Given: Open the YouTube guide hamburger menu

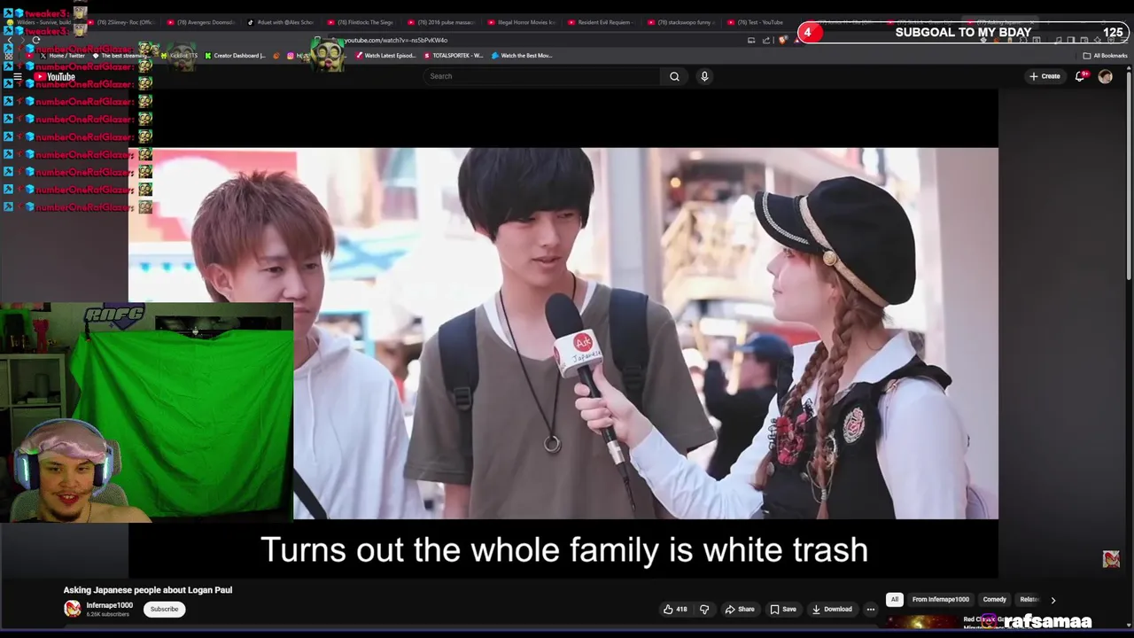Looking at the screenshot, I should pos(17,77).
